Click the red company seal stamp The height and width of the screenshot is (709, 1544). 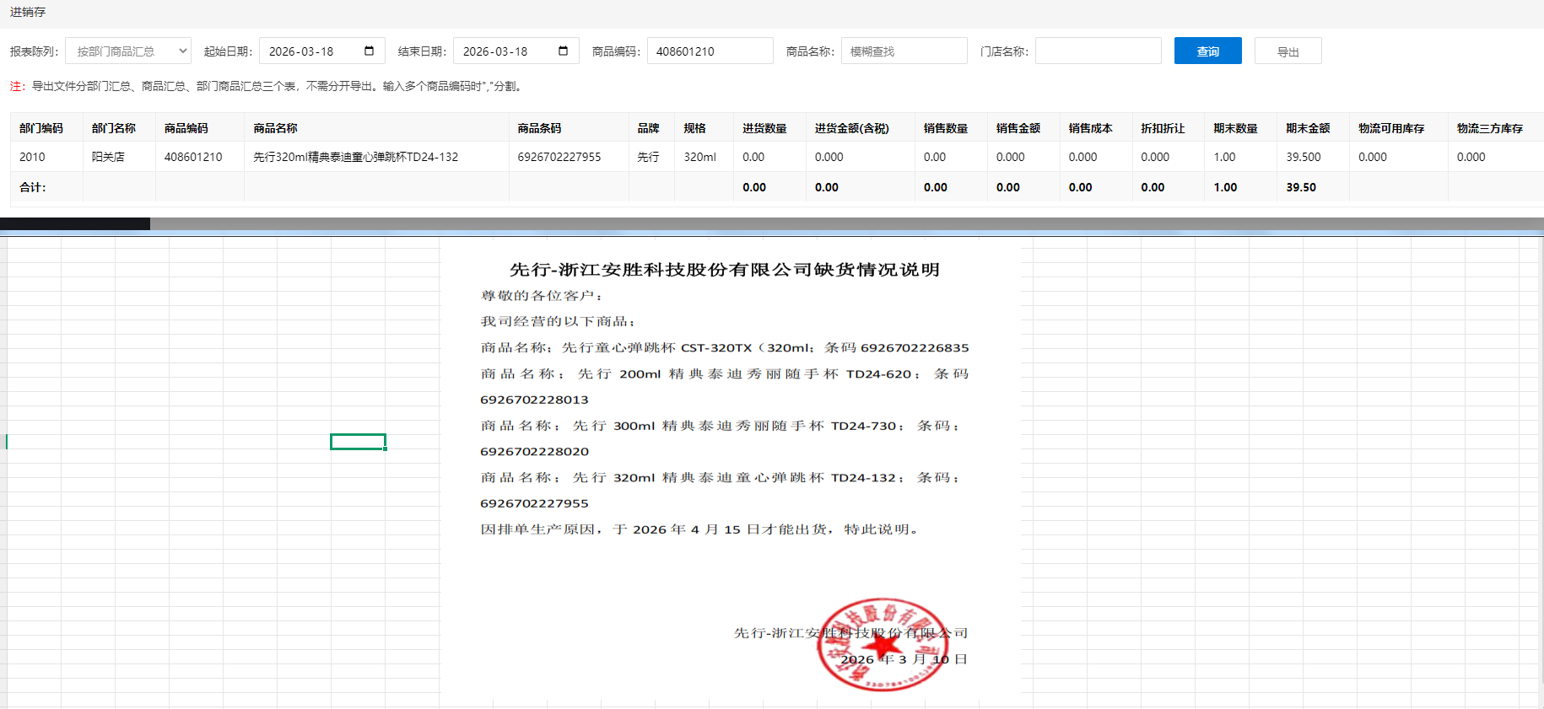click(882, 645)
